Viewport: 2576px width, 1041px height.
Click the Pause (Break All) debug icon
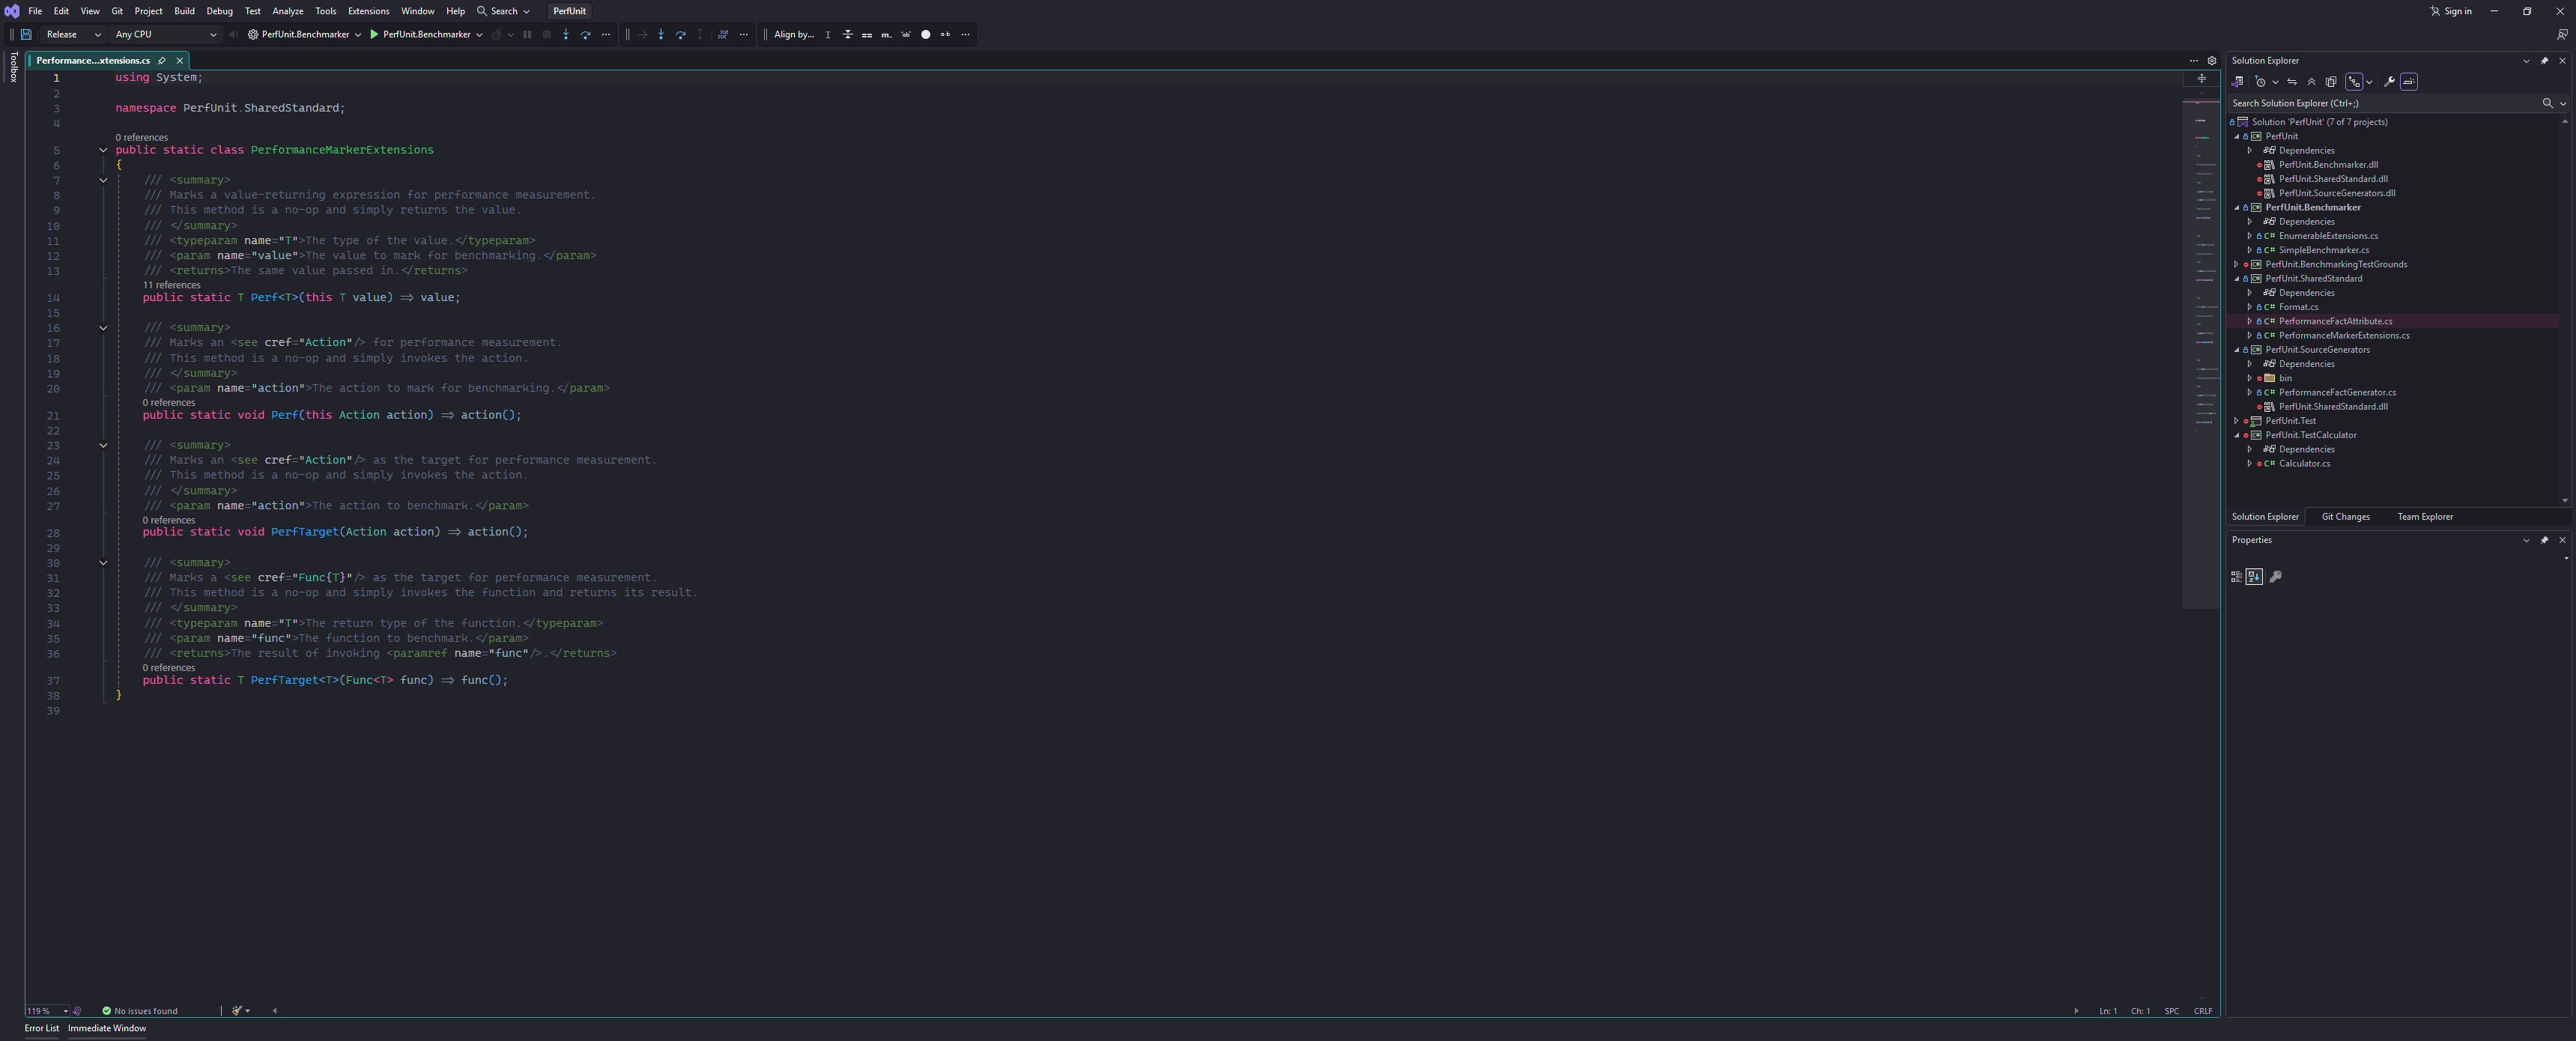pyautogui.click(x=527, y=34)
